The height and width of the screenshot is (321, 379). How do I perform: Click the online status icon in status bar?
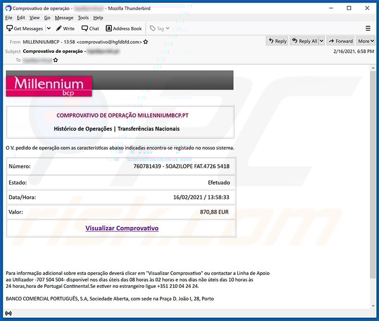coord(8,313)
